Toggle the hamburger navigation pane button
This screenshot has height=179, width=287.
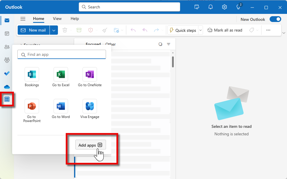[x=23, y=19]
